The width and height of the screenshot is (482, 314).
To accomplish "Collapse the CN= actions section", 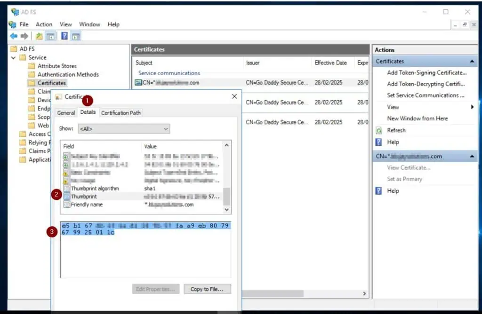I will point(472,157).
